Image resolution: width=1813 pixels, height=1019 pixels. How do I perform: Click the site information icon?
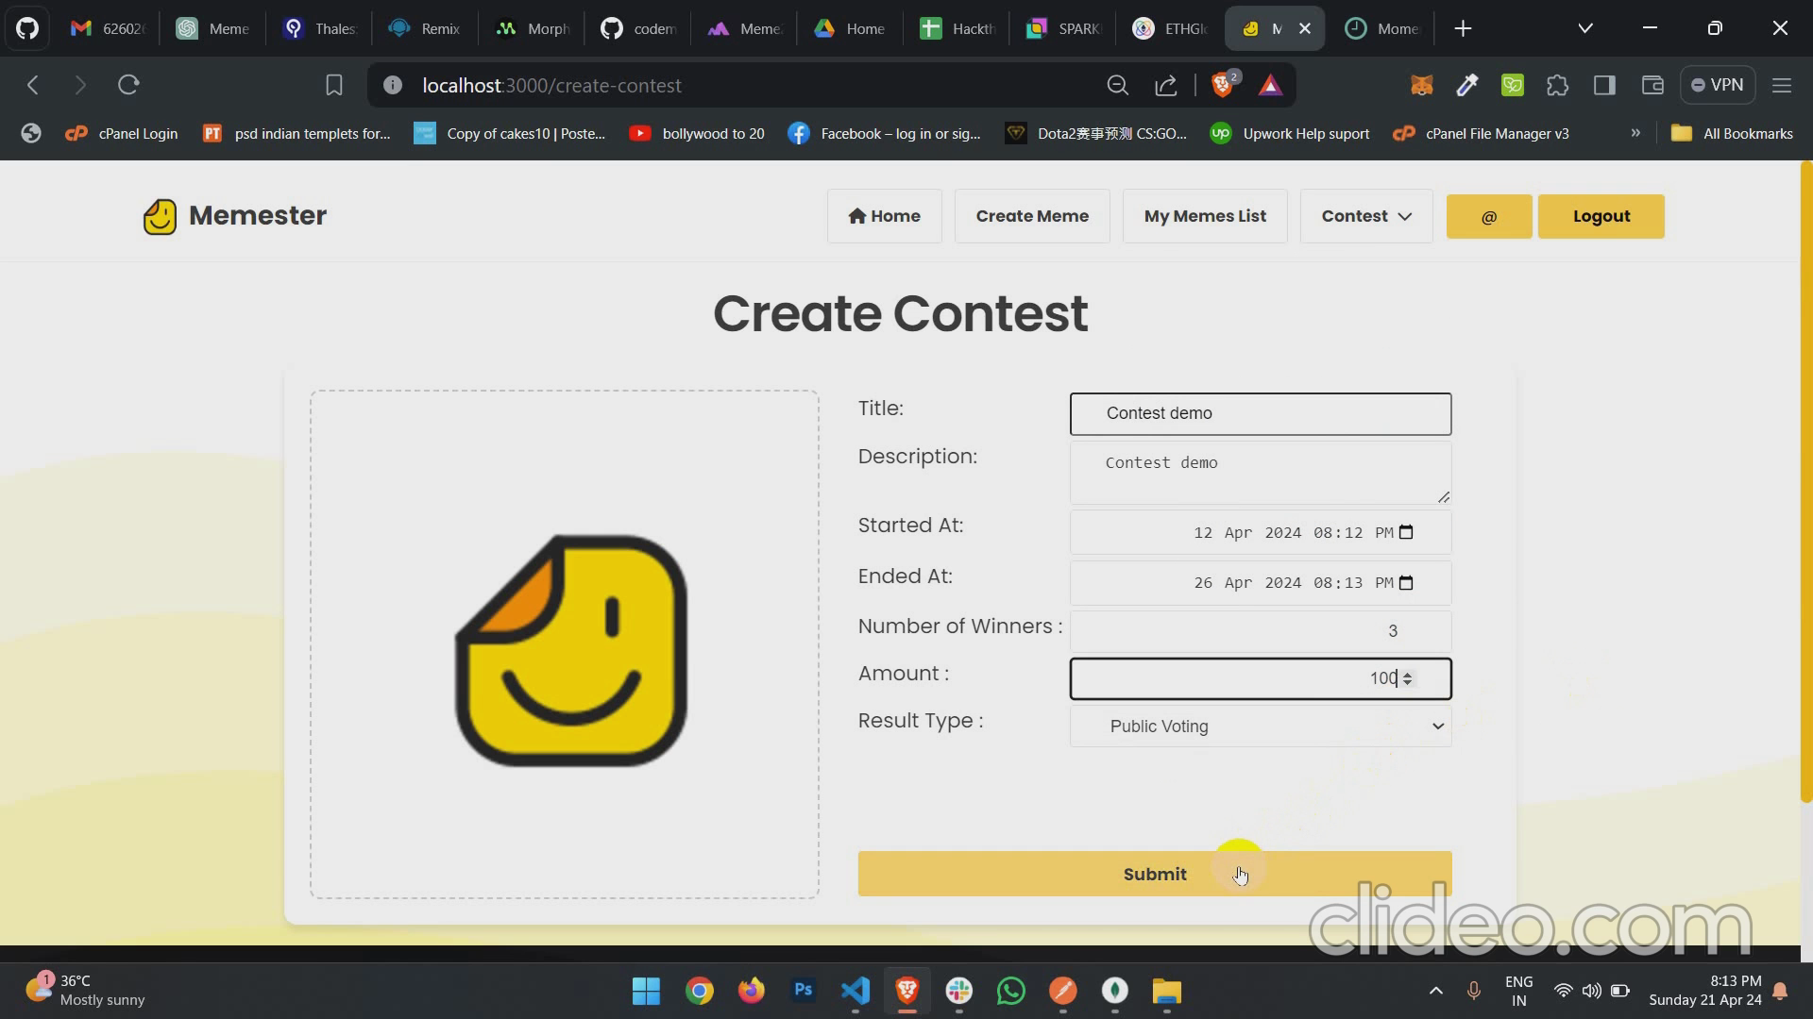(x=393, y=85)
